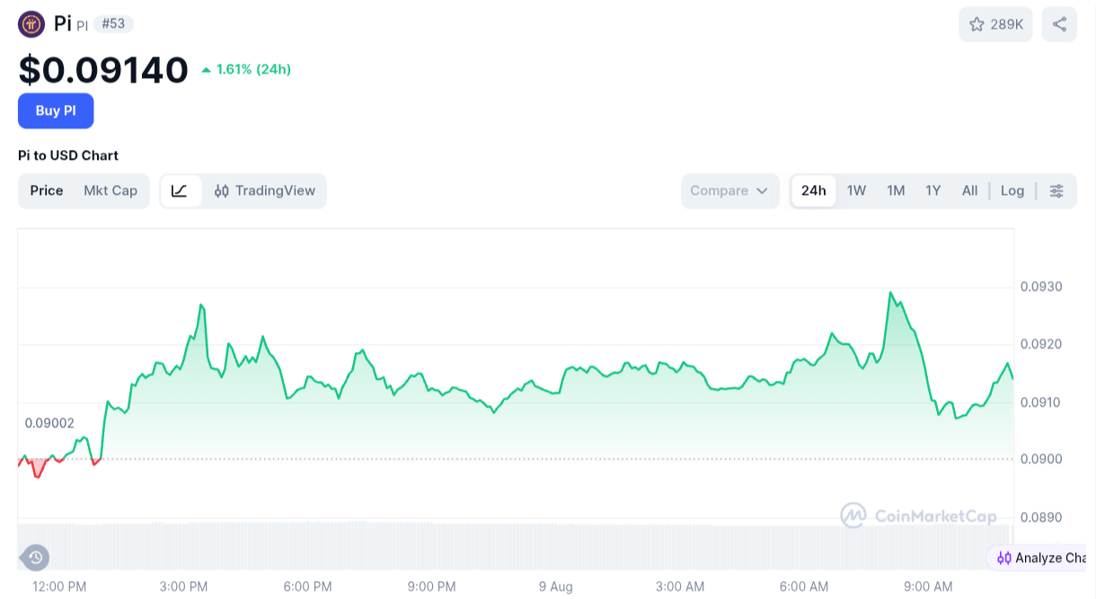The height and width of the screenshot is (599, 1096).
Task: Click the Buy PI button
Action: [x=56, y=110]
